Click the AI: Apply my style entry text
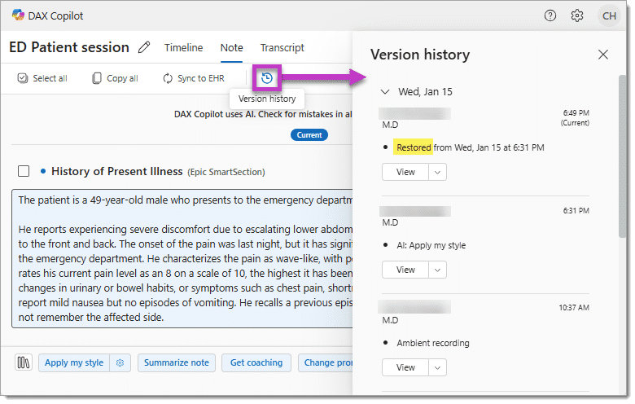 click(431, 245)
